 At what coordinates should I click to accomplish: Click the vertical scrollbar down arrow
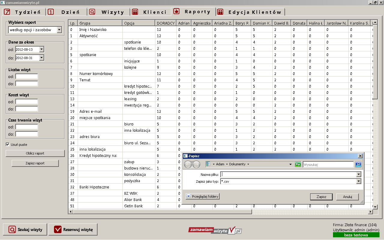click(x=375, y=207)
